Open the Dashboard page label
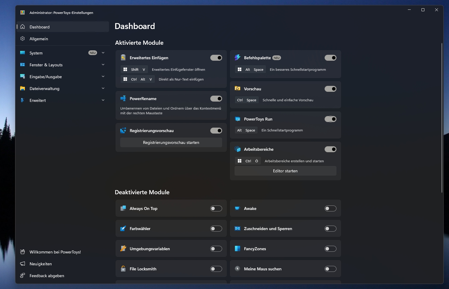The width and height of the screenshot is (449, 289). [x=39, y=27]
